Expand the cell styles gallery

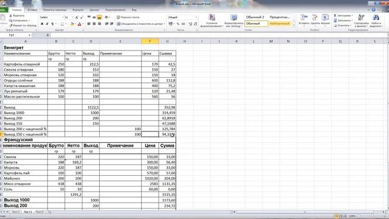point(294,25)
